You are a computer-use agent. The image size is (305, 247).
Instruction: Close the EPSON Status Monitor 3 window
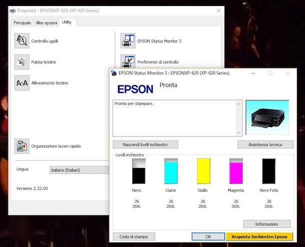tap(288, 73)
